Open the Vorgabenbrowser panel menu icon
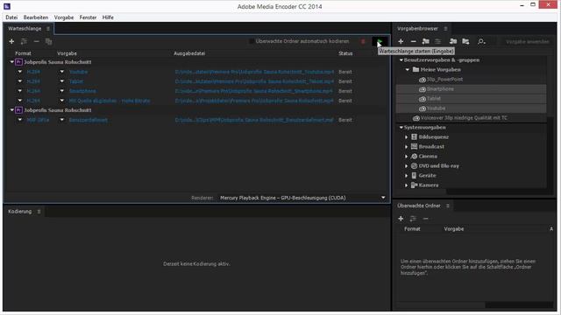Image resolution: width=561 pixels, height=315 pixels. pyautogui.click(x=445, y=29)
